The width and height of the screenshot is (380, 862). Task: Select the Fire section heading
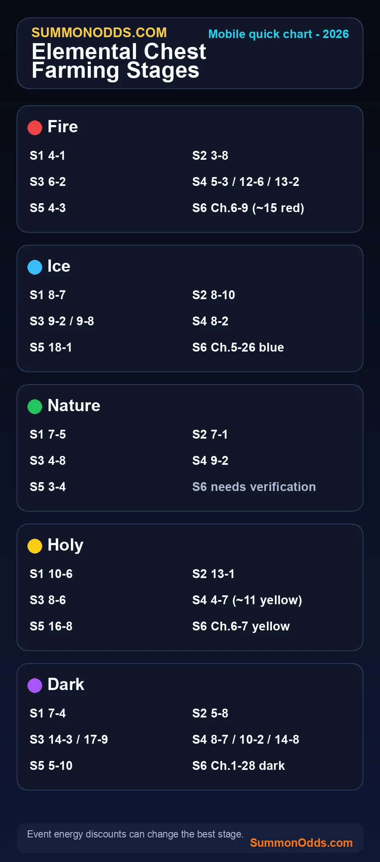pyautogui.click(x=62, y=127)
